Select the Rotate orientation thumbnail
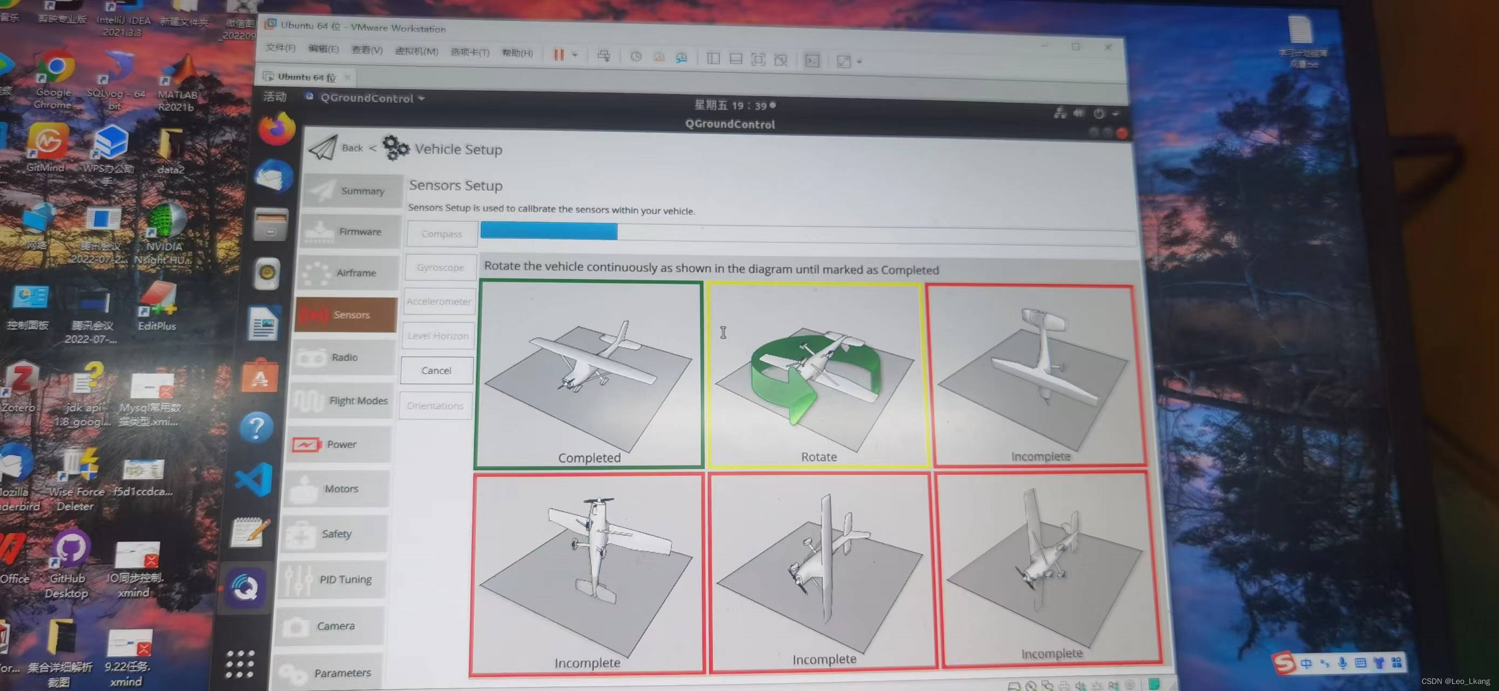 pyautogui.click(x=817, y=374)
